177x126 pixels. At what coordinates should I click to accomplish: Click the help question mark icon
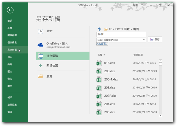pyautogui.click(x=142, y=5)
